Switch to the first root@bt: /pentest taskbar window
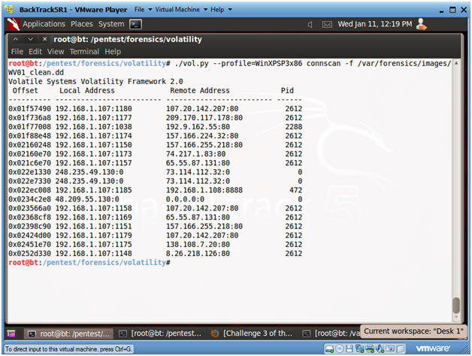 pos(68,333)
